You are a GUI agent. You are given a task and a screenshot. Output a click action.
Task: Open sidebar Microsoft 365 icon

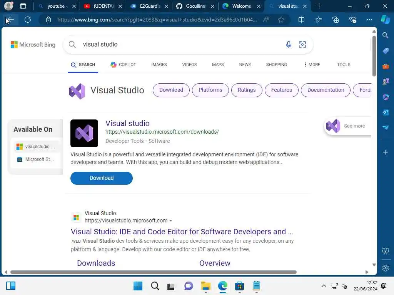pos(386,97)
